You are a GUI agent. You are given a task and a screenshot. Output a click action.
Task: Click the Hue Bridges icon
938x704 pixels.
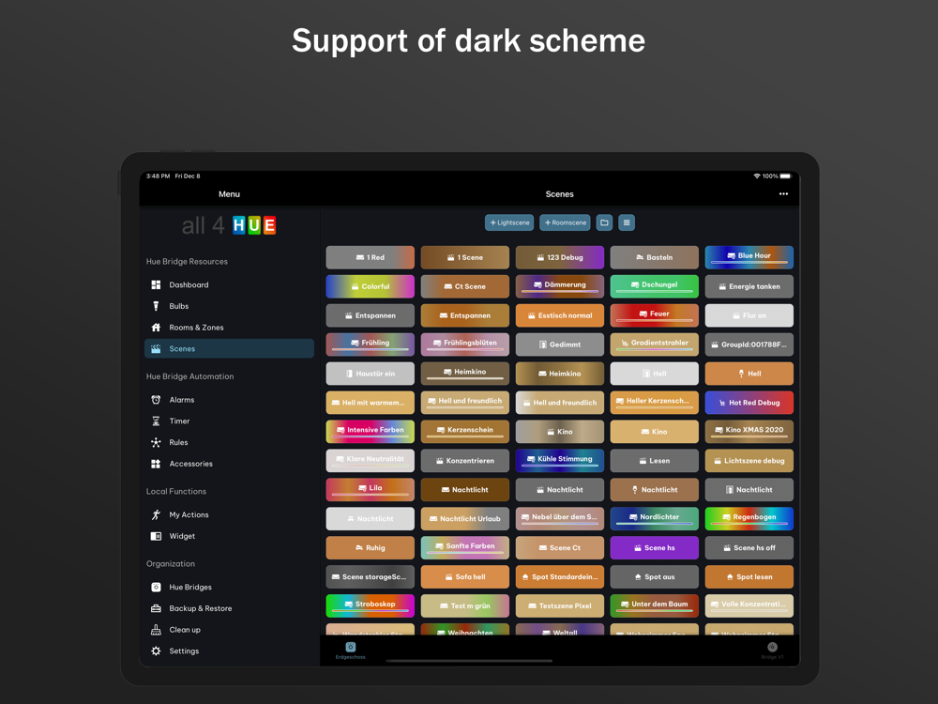[156, 588]
